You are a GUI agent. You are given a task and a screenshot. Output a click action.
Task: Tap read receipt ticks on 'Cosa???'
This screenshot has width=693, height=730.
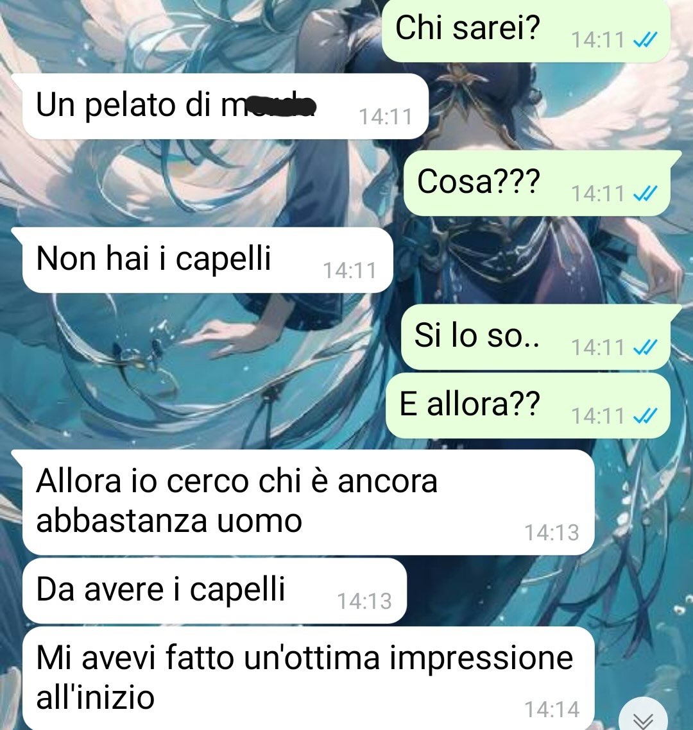point(646,193)
